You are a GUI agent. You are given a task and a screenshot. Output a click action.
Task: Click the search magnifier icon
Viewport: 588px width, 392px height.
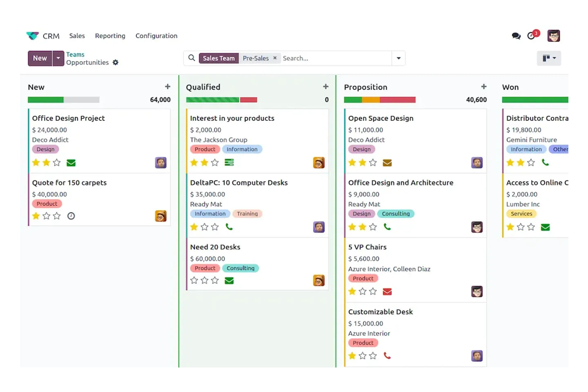click(192, 58)
